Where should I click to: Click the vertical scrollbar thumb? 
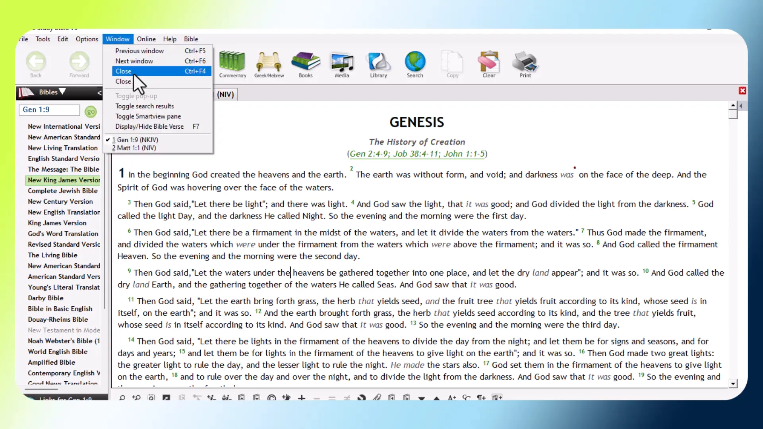click(733, 114)
